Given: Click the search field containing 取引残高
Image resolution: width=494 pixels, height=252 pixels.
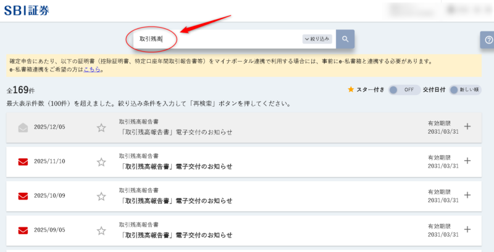Looking at the screenshot, I should [216, 39].
